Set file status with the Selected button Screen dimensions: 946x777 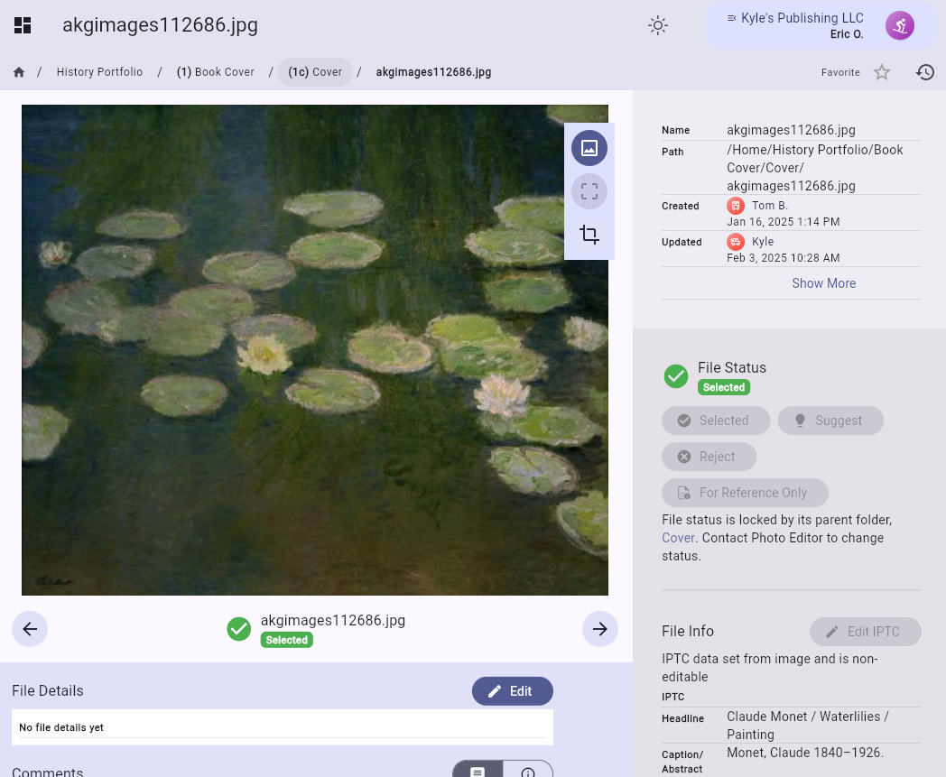coord(716,421)
